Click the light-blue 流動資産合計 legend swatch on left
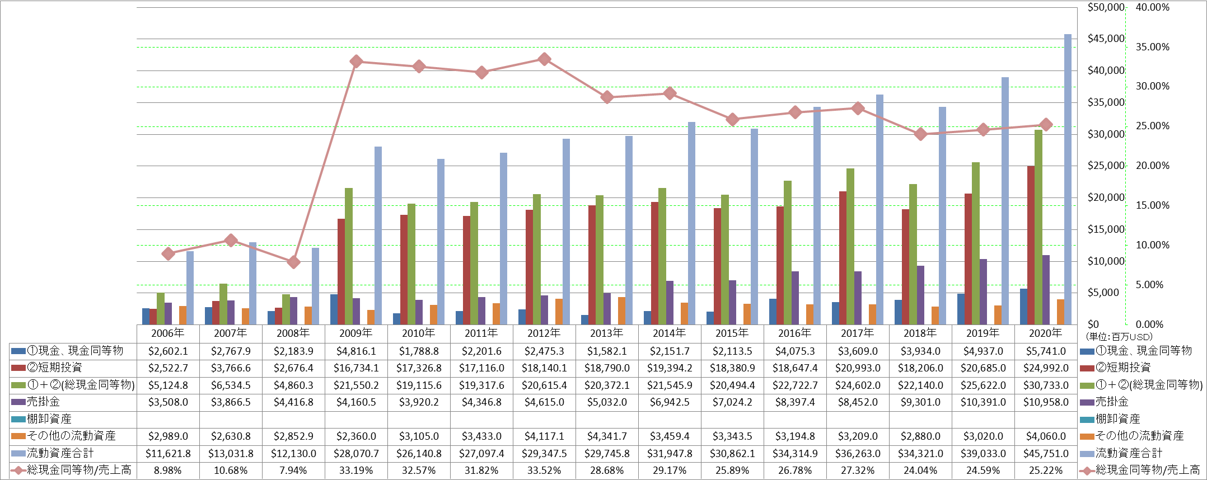The height and width of the screenshot is (480, 1207). tap(19, 453)
